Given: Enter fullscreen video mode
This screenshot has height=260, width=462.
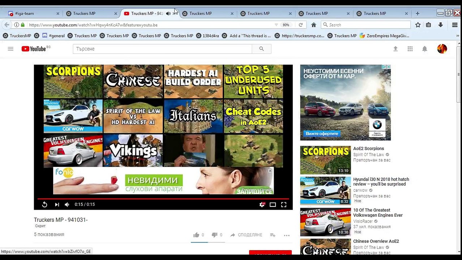Looking at the screenshot, I should click(x=284, y=204).
